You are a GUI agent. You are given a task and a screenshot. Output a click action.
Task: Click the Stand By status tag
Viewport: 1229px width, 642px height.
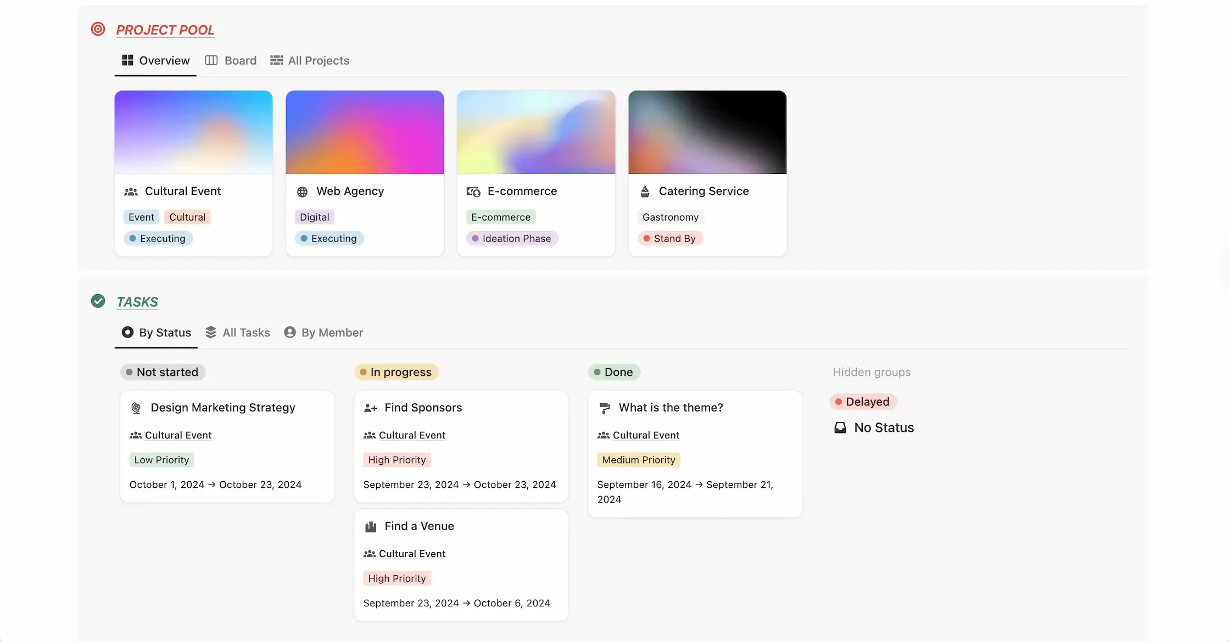point(669,239)
